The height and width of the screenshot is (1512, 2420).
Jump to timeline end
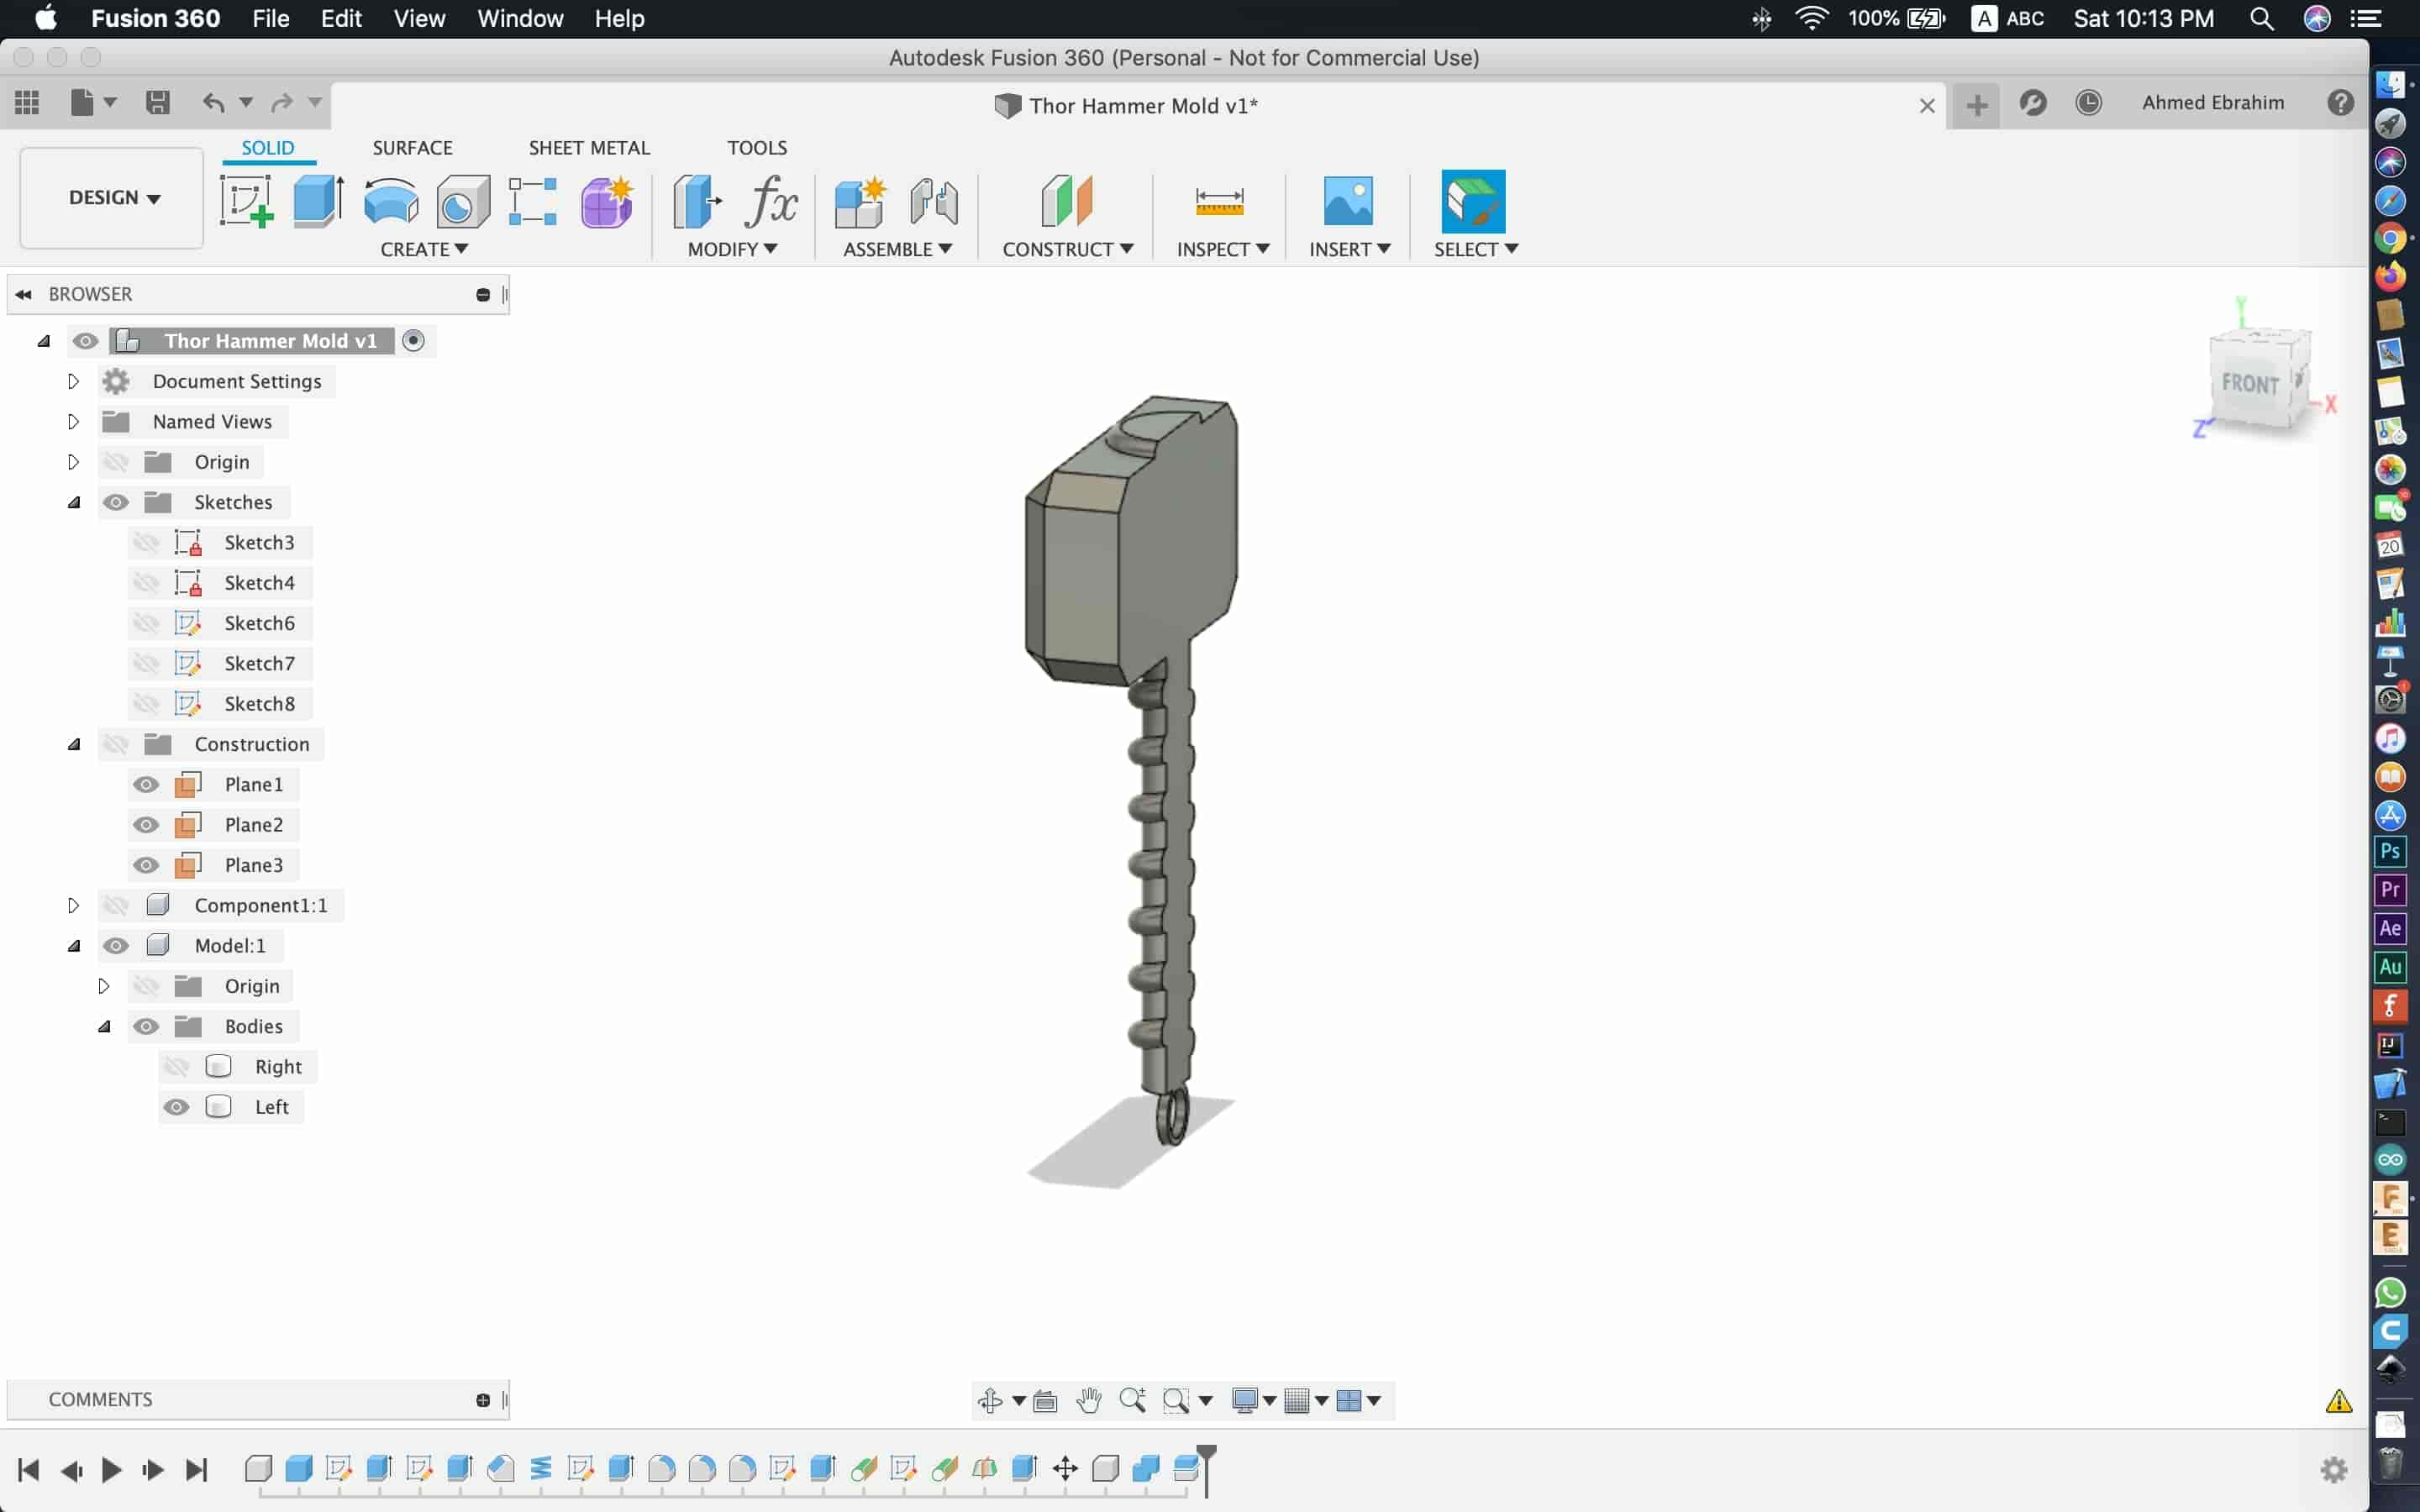click(x=197, y=1469)
